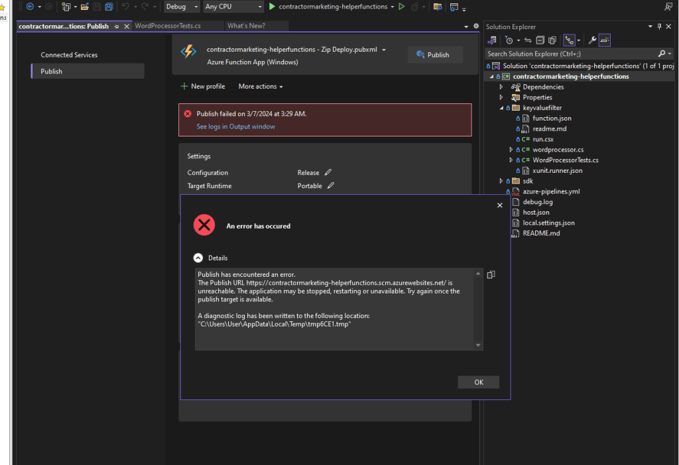Open the See logs in Output window link

coord(235,127)
